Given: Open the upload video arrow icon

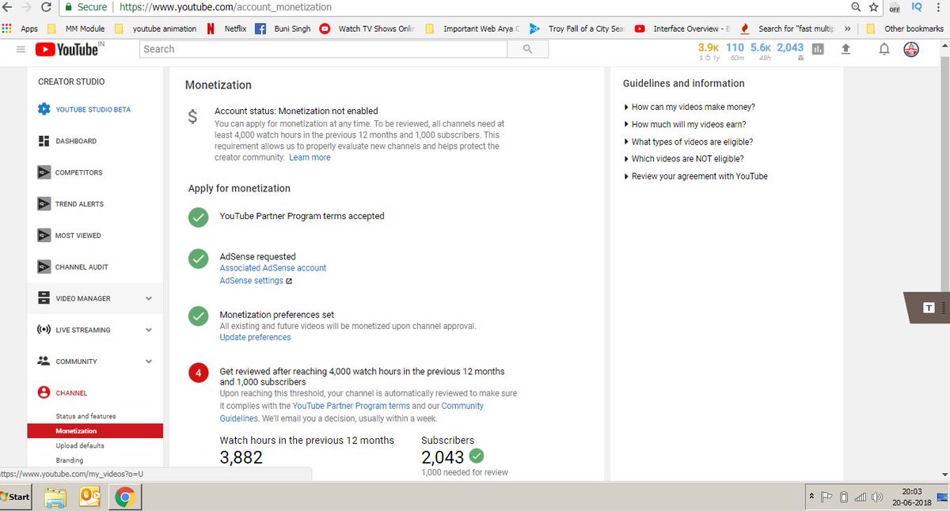Looking at the screenshot, I should (845, 49).
